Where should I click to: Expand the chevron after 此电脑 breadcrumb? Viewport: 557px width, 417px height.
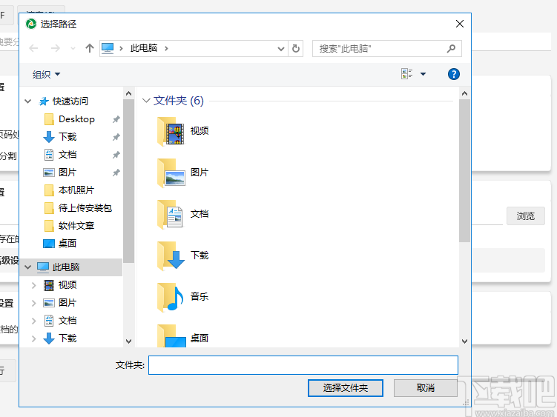(x=166, y=48)
